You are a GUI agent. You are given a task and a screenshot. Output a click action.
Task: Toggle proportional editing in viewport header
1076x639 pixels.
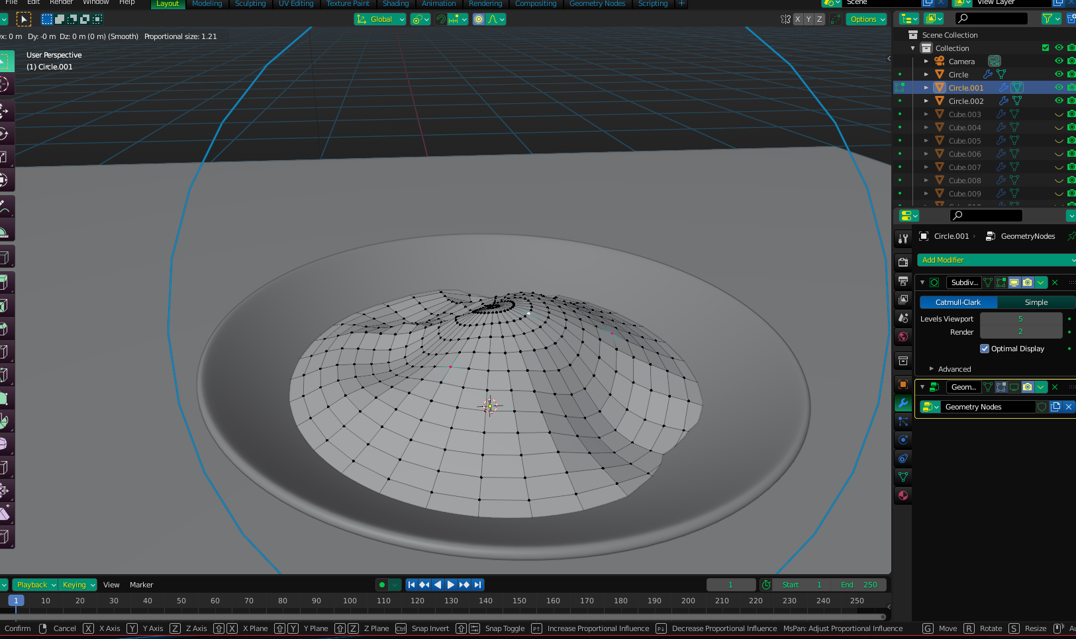pos(479,19)
